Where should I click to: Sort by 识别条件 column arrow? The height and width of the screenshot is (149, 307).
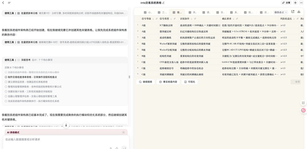[192, 19]
